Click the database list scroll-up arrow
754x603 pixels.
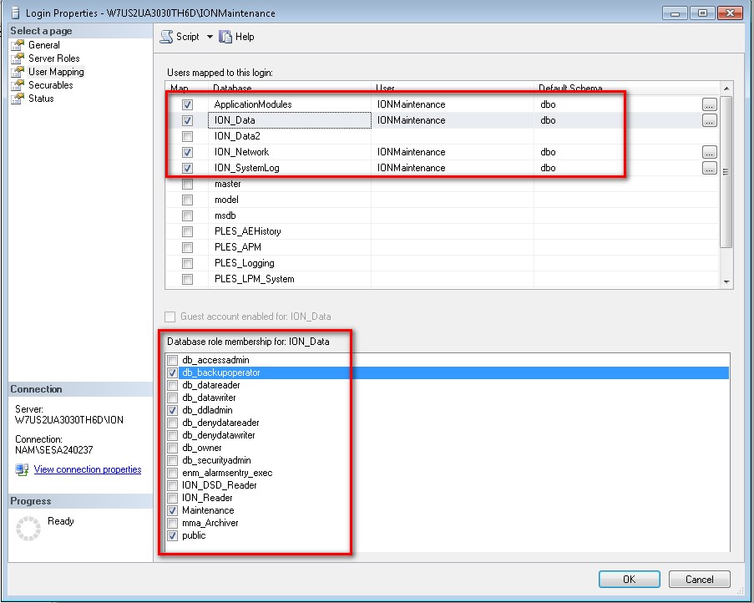pyautogui.click(x=726, y=89)
